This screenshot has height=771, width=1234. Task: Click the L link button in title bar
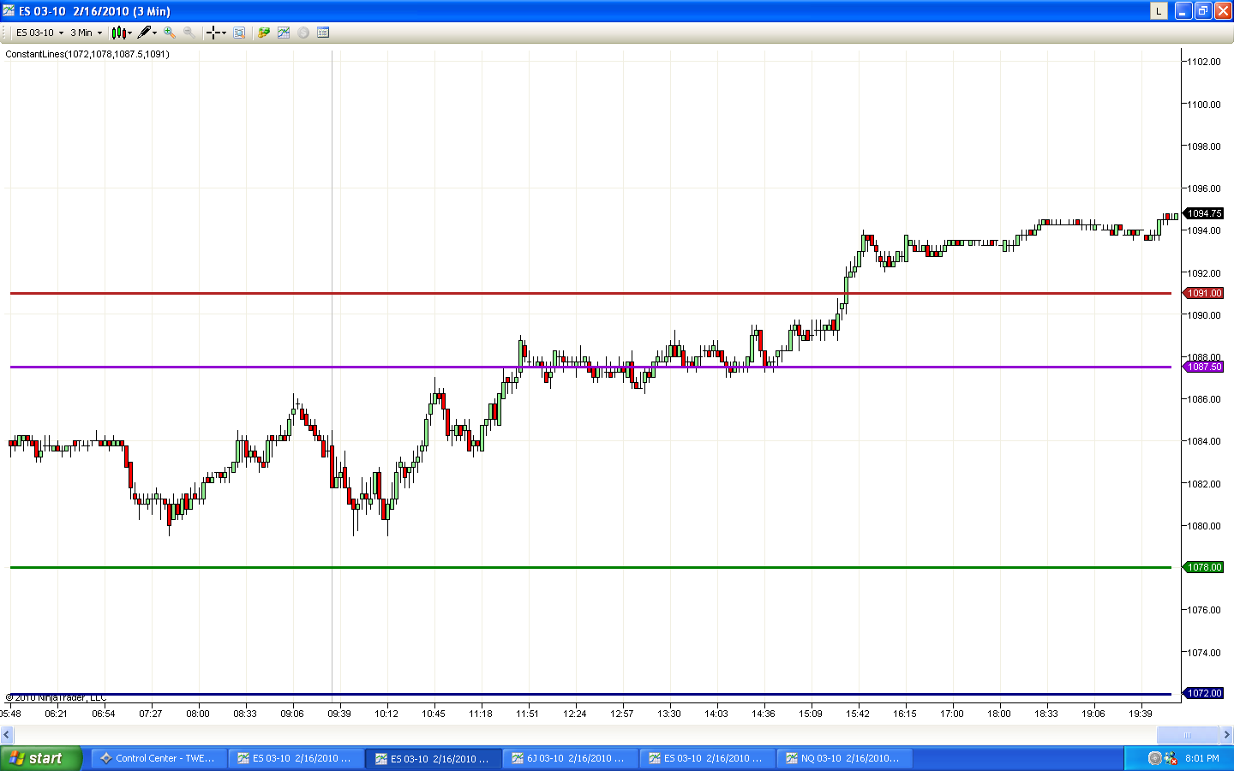1159,10
